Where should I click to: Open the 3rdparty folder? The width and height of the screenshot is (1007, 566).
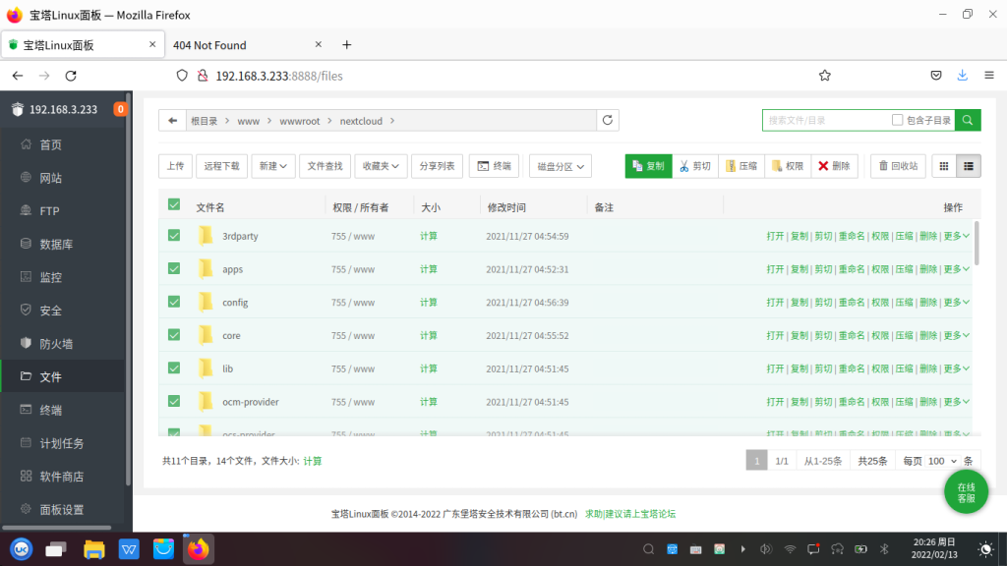pyautogui.click(x=240, y=236)
